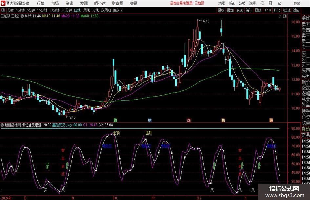This screenshot has width=310, height=200.
Task: Open the 行情 menu
Action: tap(41, 3)
